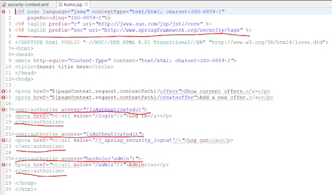Click the error marker on line 14
Screen dimensions: 332x195
(x=3, y=92)
